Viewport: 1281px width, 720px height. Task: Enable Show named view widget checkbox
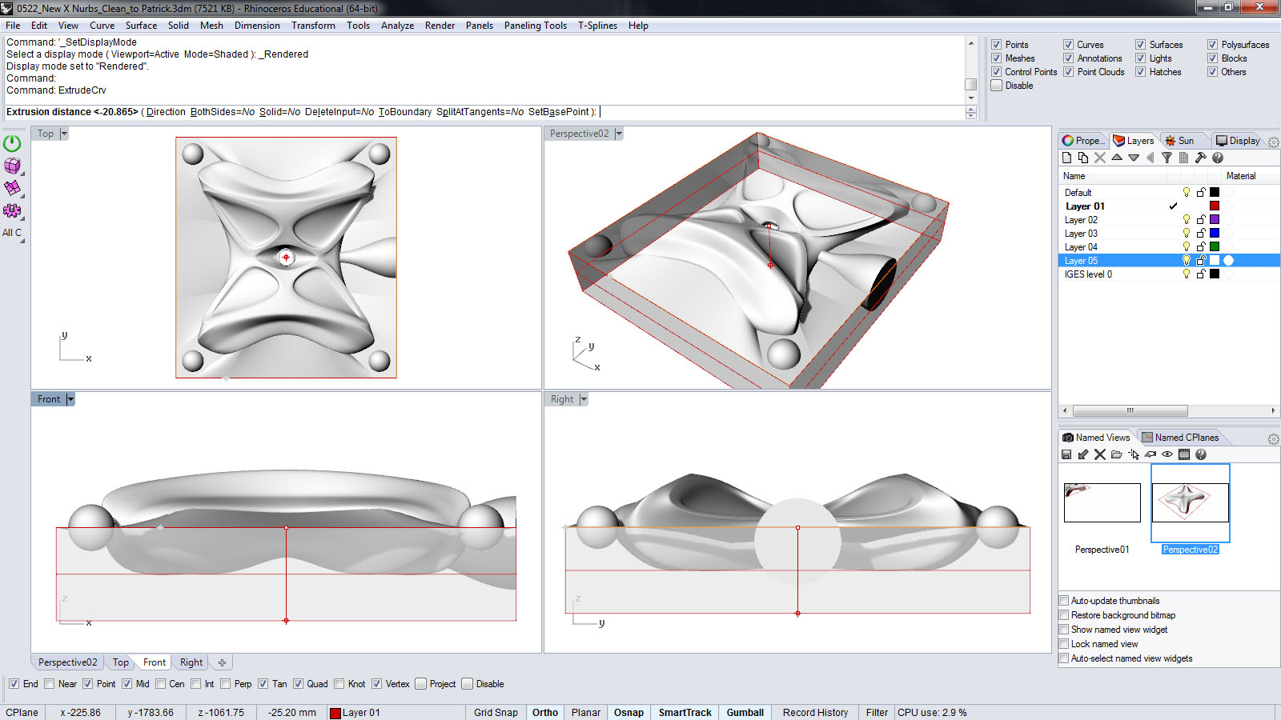(1064, 630)
